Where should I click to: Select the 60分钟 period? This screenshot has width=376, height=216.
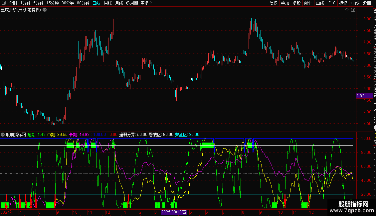[83, 3]
